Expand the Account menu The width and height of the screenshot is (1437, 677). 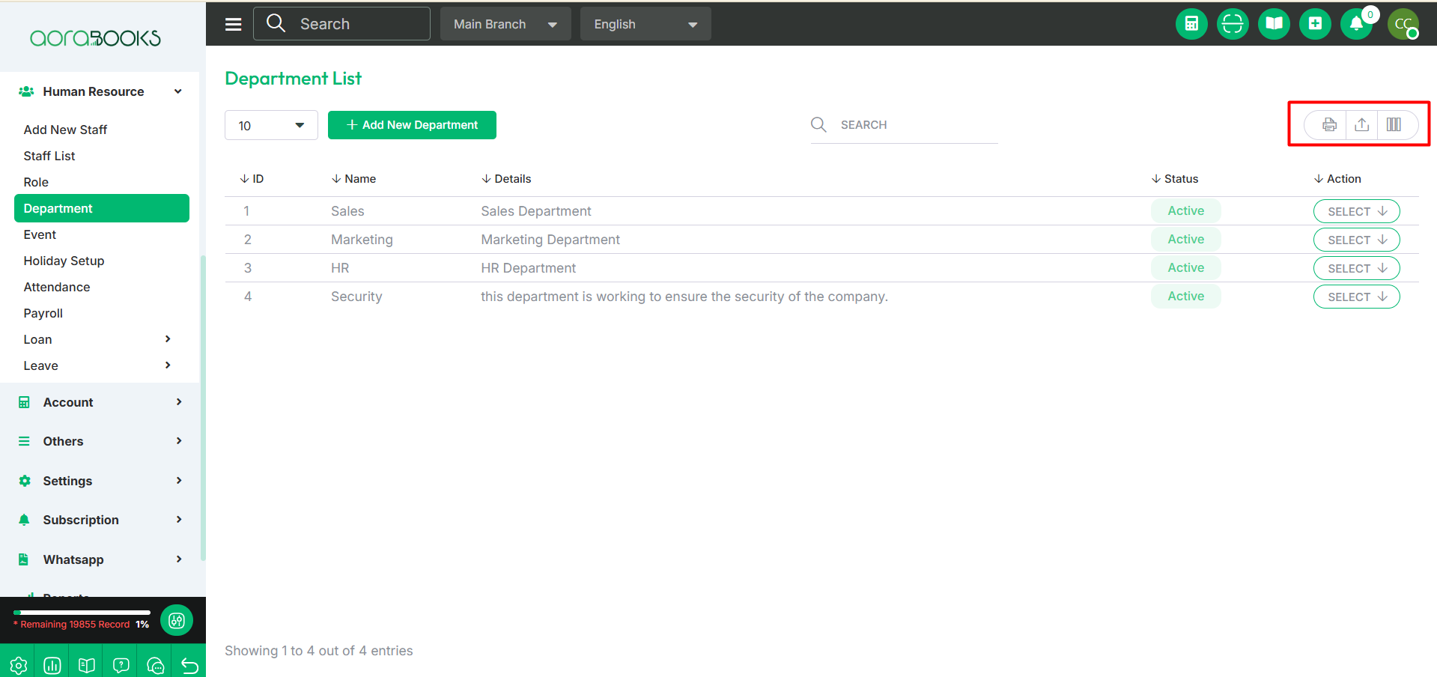tap(100, 402)
